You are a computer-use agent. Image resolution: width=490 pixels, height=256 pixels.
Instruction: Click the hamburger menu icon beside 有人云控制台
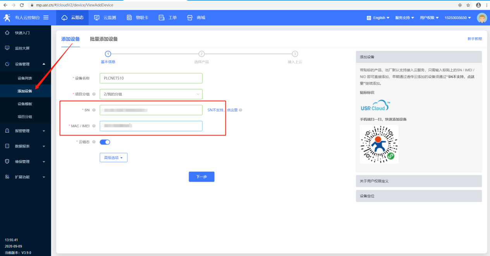46,17
